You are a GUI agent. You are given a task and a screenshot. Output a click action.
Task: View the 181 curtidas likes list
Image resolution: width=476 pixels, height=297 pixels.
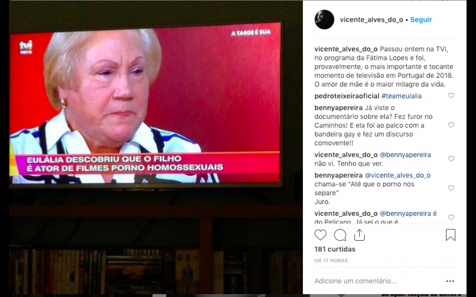pyautogui.click(x=335, y=249)
